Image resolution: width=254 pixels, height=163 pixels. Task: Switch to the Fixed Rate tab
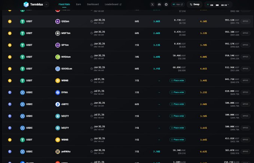[64, 4]
